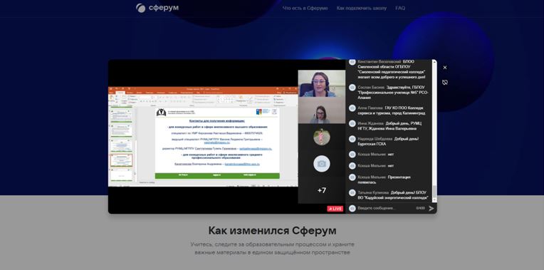This screenshot has height=270, width=544.
Task: Click Татьяна Куликова's avatar in chat
Action: pos(352,192)
